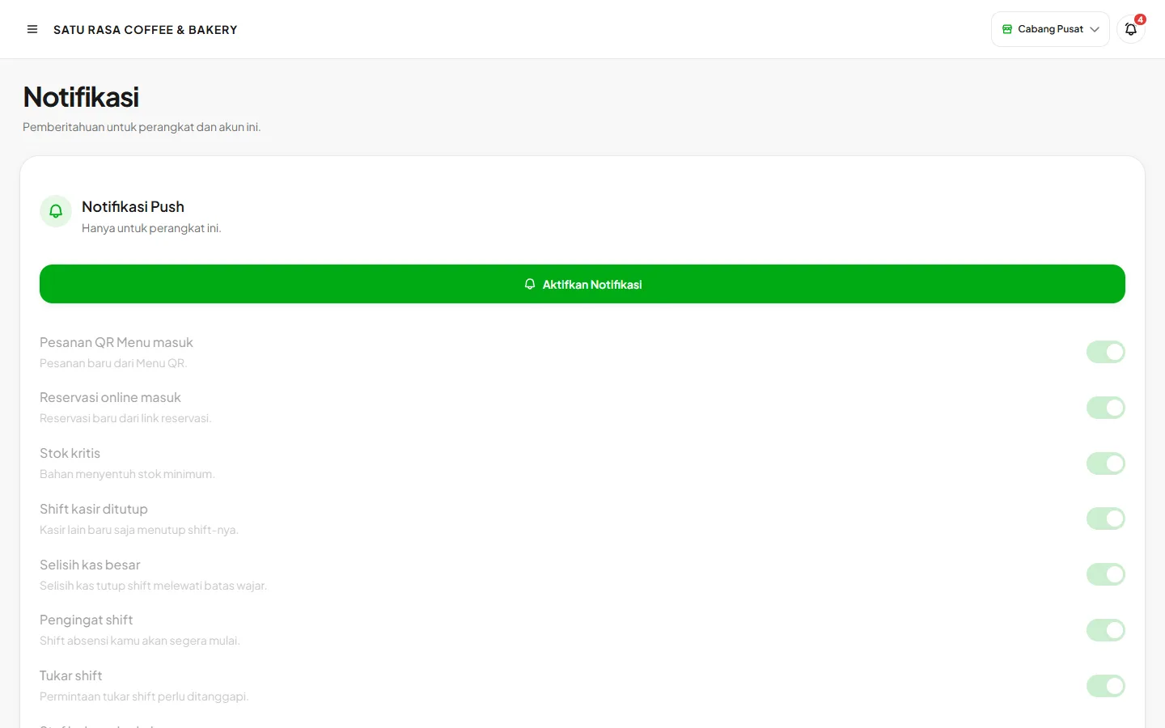This screenshot has width=1165, height=728.
Task: Click the 'Pesanan QR Menu masuk' label
Action: click(116, 342)
